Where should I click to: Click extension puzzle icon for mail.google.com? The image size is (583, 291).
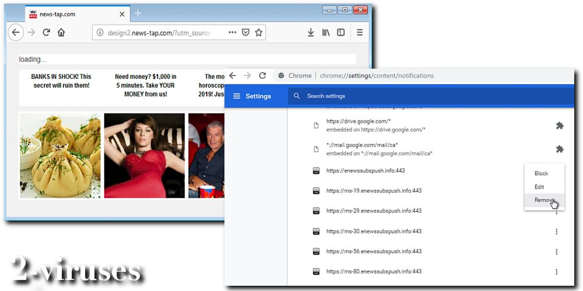pyautogui.click(x=560, y=149)
